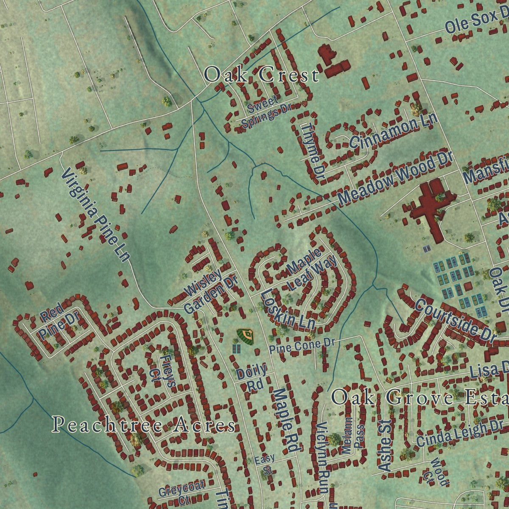
Task: Click the Oak Crest neighborhood label
Action: pos(261,75)
